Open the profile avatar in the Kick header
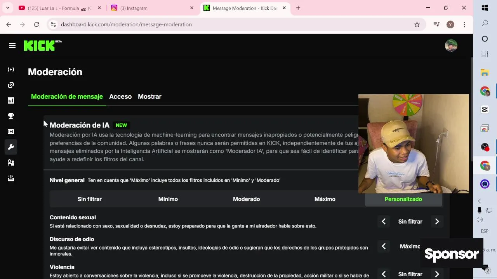This screenshot has height=279, width=497. pyautogui.click(x=451, y=46)
